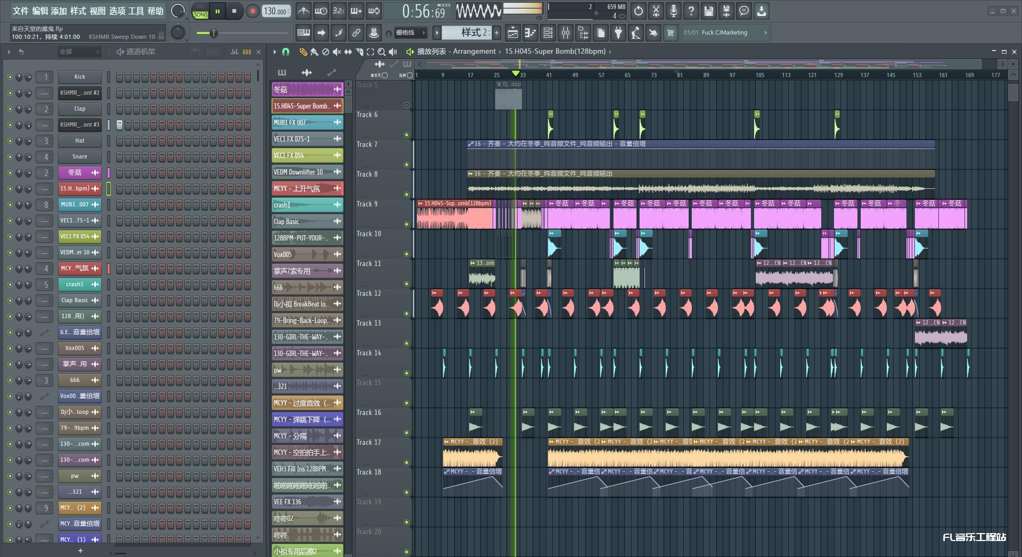Open the channel rack view icon

click(x=547, y=33)
